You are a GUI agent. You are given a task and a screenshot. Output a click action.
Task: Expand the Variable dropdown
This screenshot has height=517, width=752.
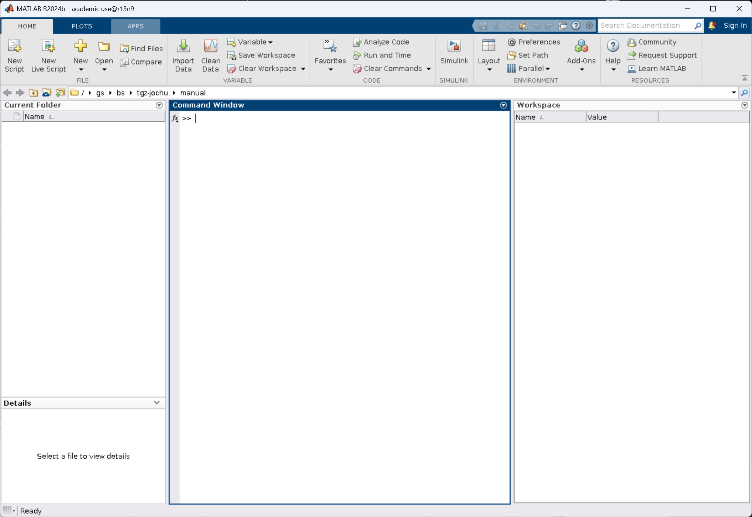pyautogui.click(x=270, y=42)
